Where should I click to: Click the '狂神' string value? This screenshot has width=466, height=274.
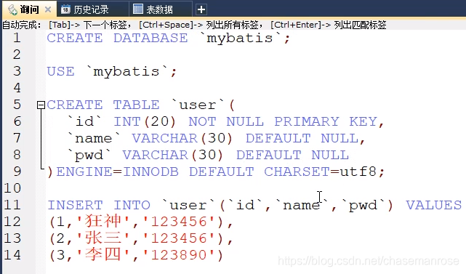coord(103,222)
